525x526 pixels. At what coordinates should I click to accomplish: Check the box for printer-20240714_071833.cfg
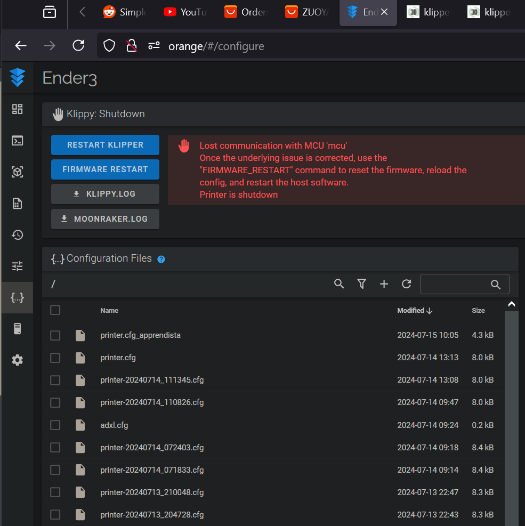tap(55, 470)
